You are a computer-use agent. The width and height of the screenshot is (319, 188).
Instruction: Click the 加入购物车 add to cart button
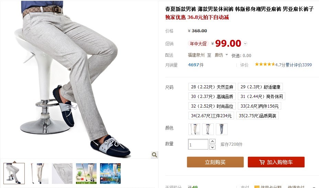pos(276,162)
